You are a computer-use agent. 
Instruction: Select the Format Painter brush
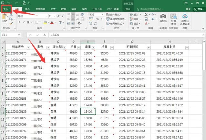pos(11,24)
